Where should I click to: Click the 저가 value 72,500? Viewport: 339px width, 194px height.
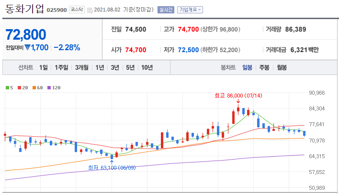point(188,50)
